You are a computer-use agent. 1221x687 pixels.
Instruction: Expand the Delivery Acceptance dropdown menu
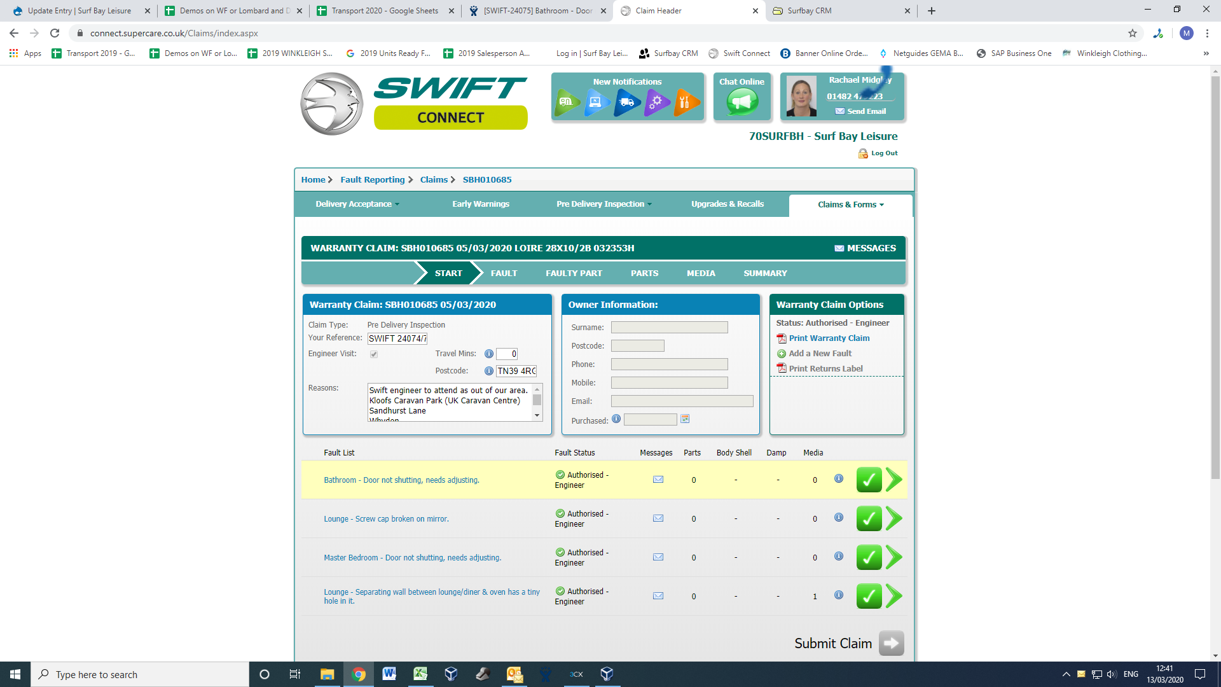357,204
